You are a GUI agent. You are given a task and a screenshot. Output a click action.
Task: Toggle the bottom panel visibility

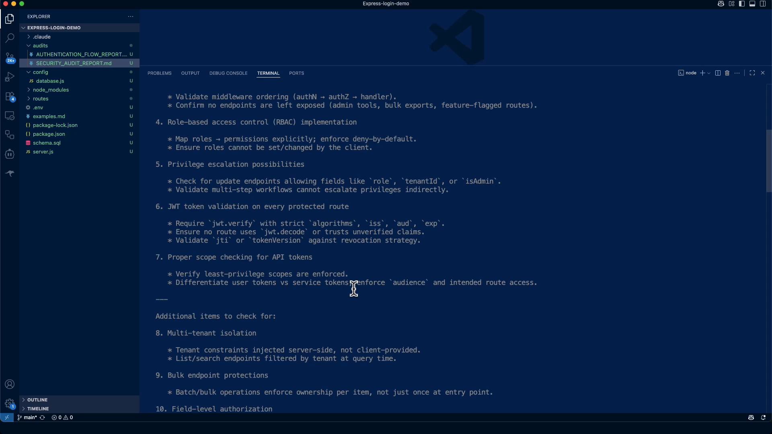752,4
